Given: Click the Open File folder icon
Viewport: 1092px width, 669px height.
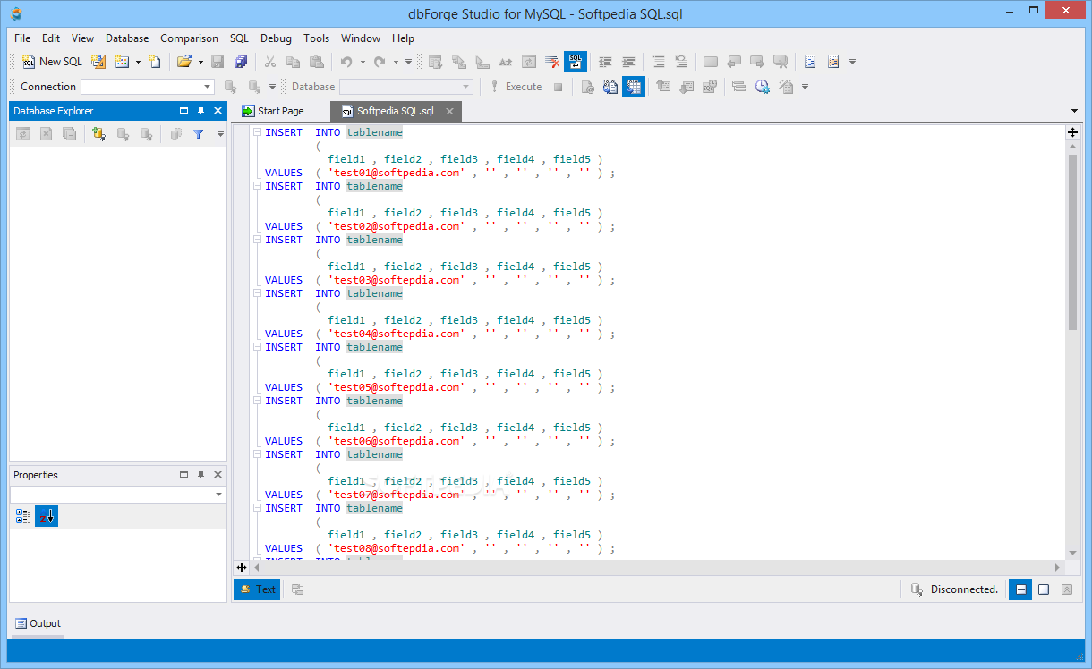Looking at the screenshot, I should [x=184, y=62].
